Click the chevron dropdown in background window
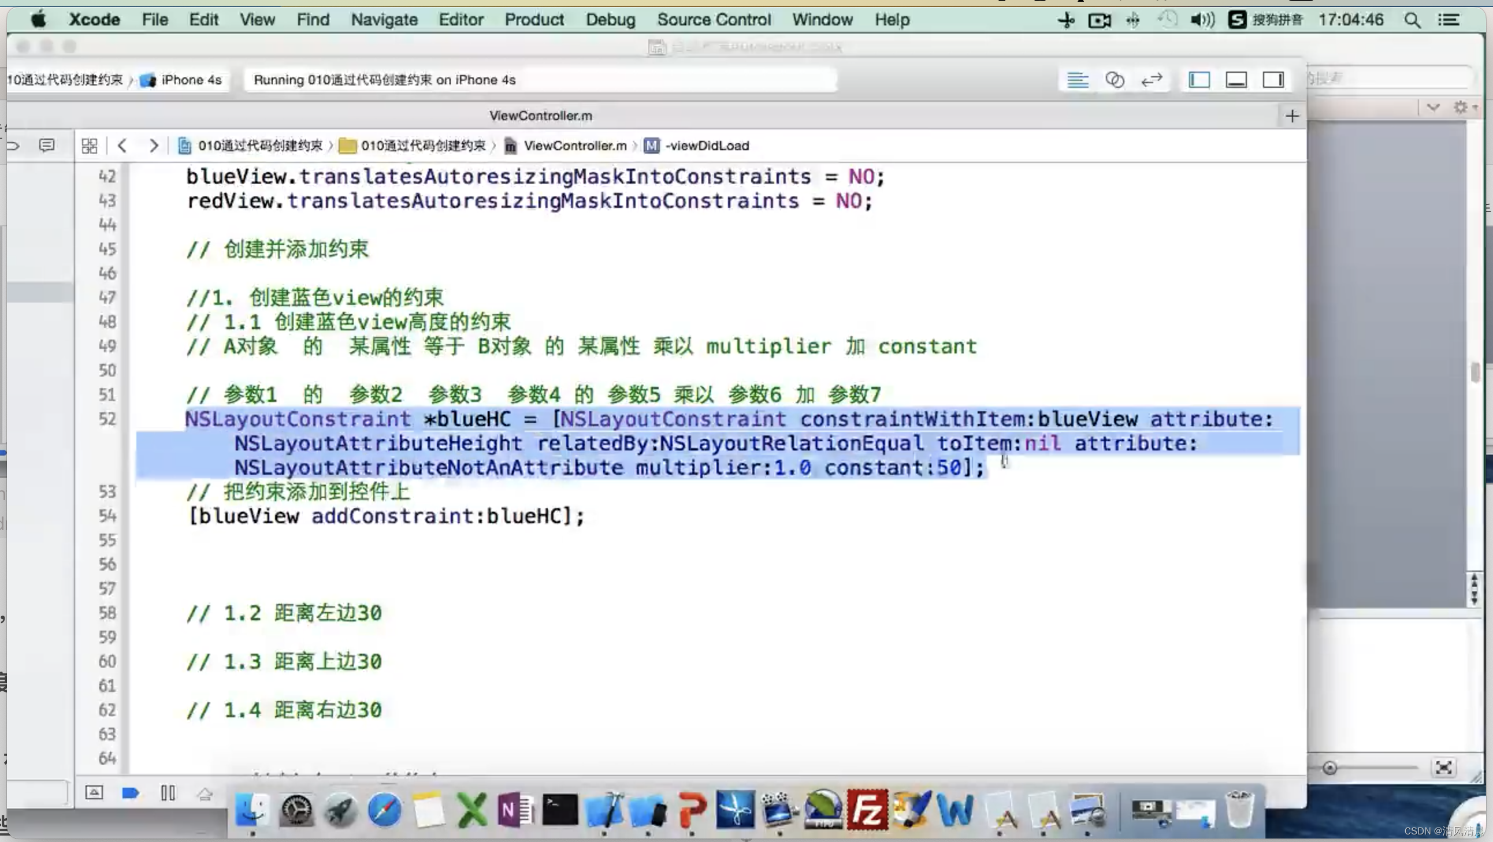This screenshot has width=1493, height=842. pos(1433,107)
